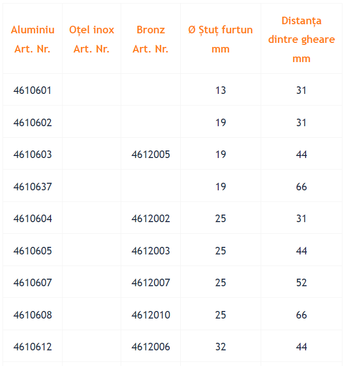Select aluminium article number 4610601

32,90
